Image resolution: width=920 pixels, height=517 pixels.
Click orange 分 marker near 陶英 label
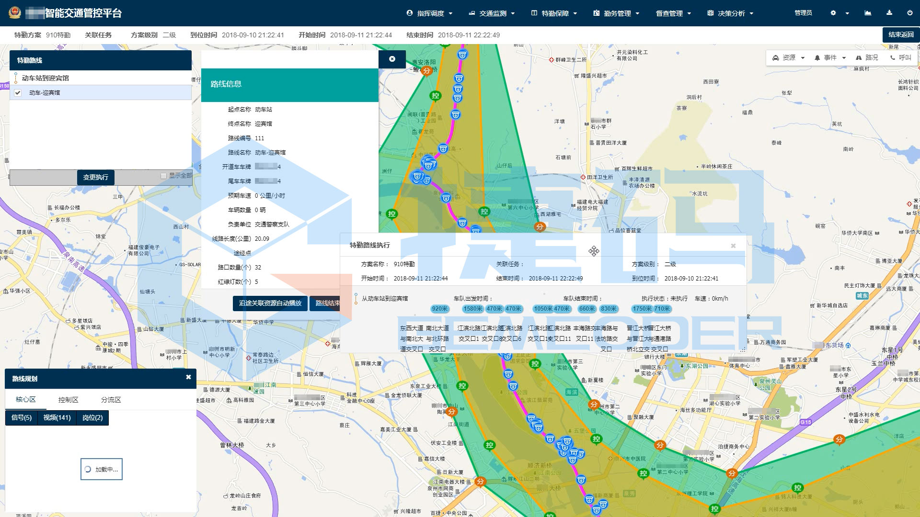[x=451, y=411]
